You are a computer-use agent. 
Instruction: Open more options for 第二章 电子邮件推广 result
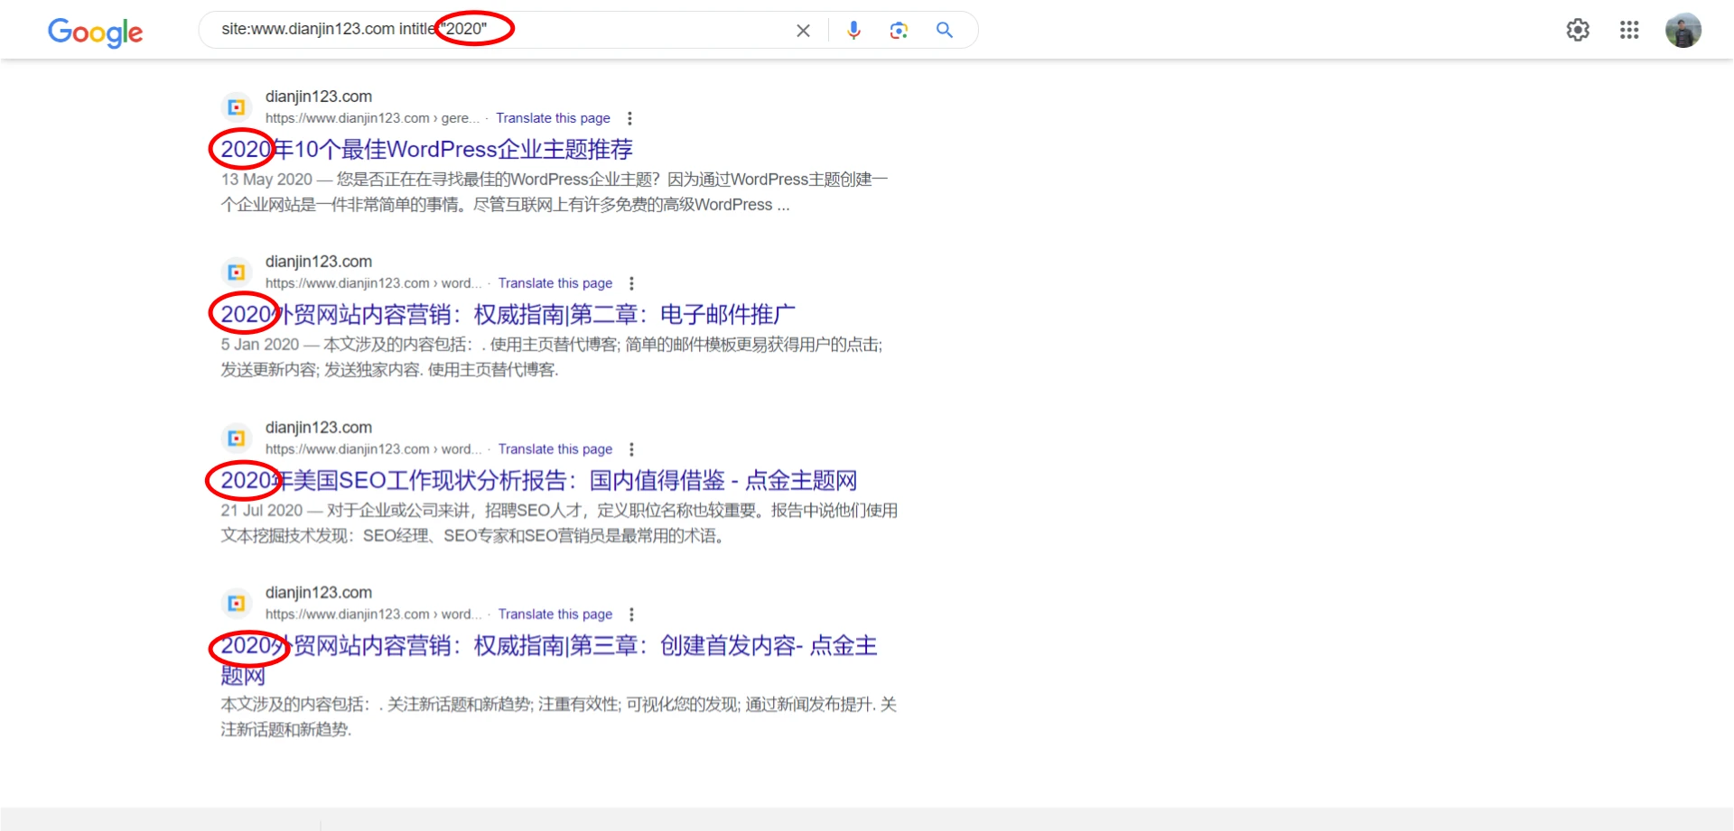[x=631, y=283]
